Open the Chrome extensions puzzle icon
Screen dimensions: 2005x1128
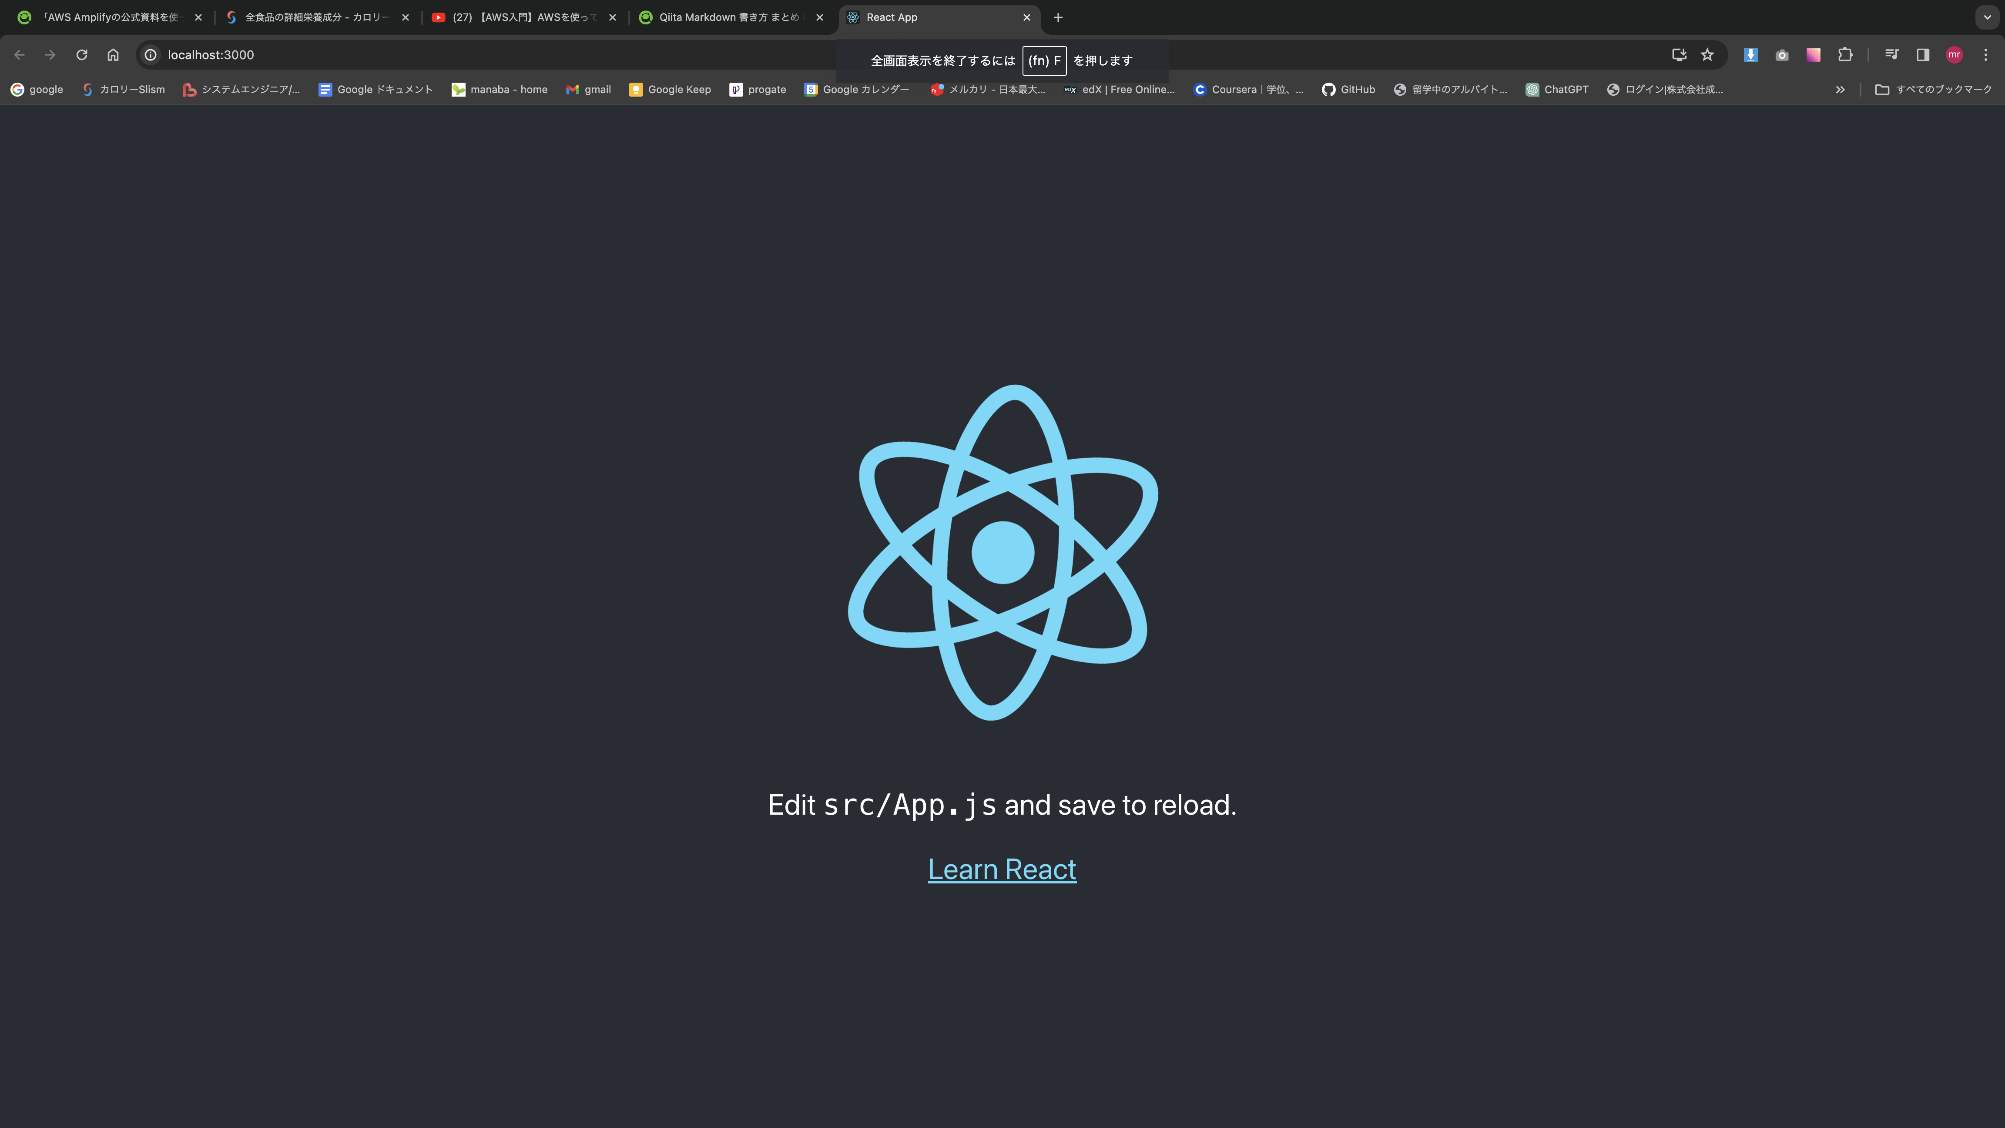tap(1844, 54)
